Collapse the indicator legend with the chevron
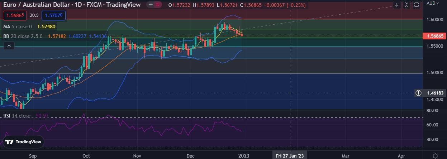Screen dimensions: 447x159 pos(9,45)
